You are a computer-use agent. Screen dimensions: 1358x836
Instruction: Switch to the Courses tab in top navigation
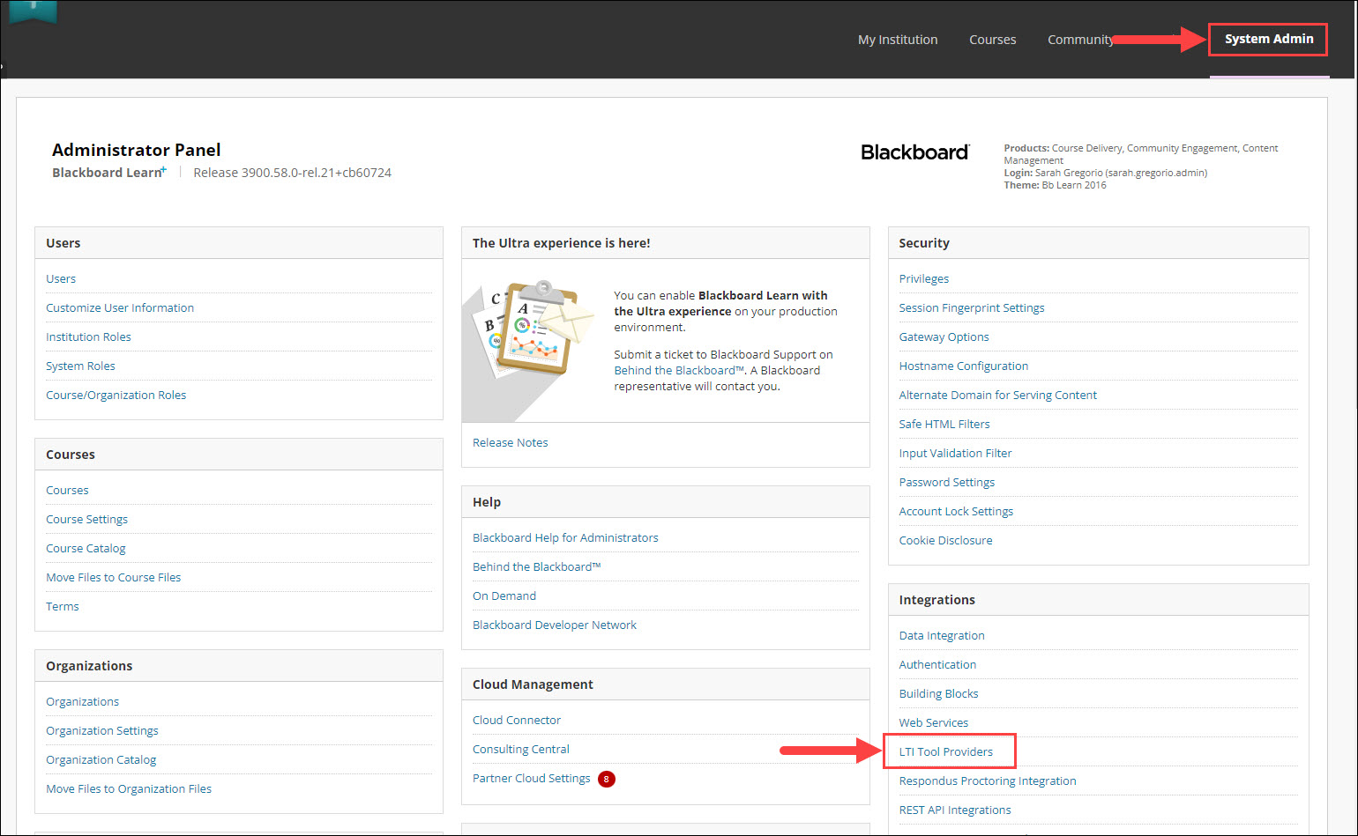[x=993, y=40]
